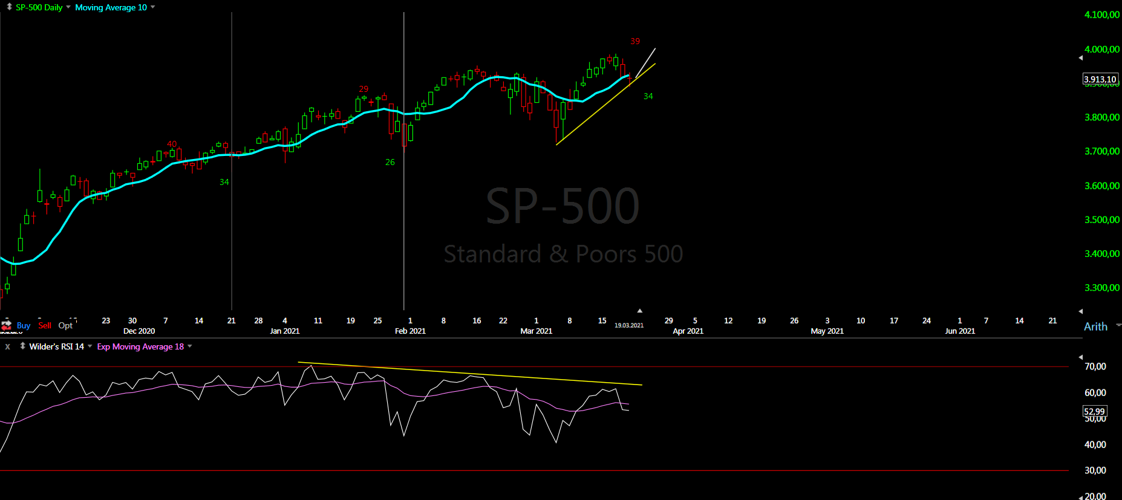Image resolution: width=1122 pixels, height=500 pixels.
Task: Click the 19.03.2021 date label
Action: pyautogui.click(x=629, y=325)
